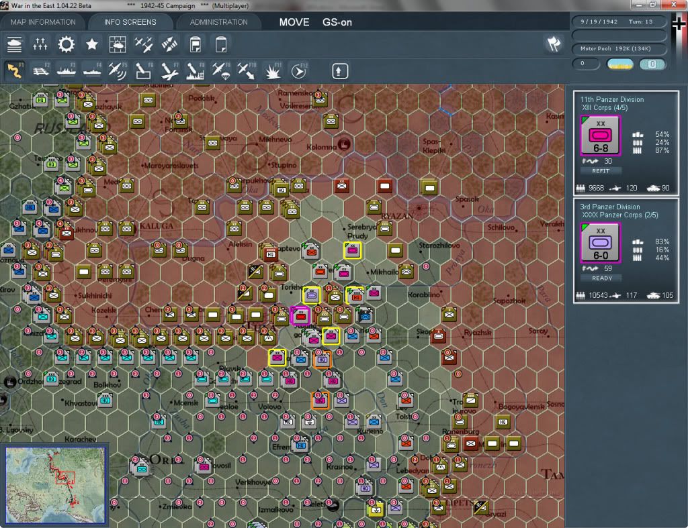Click the twin flags icon
The image size is (688, 528).
(554, 44)
